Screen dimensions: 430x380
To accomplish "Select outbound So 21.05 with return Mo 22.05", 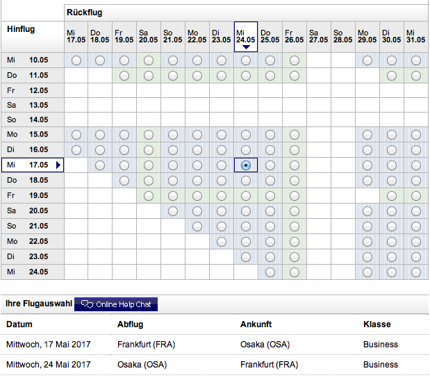I will 197,226.
